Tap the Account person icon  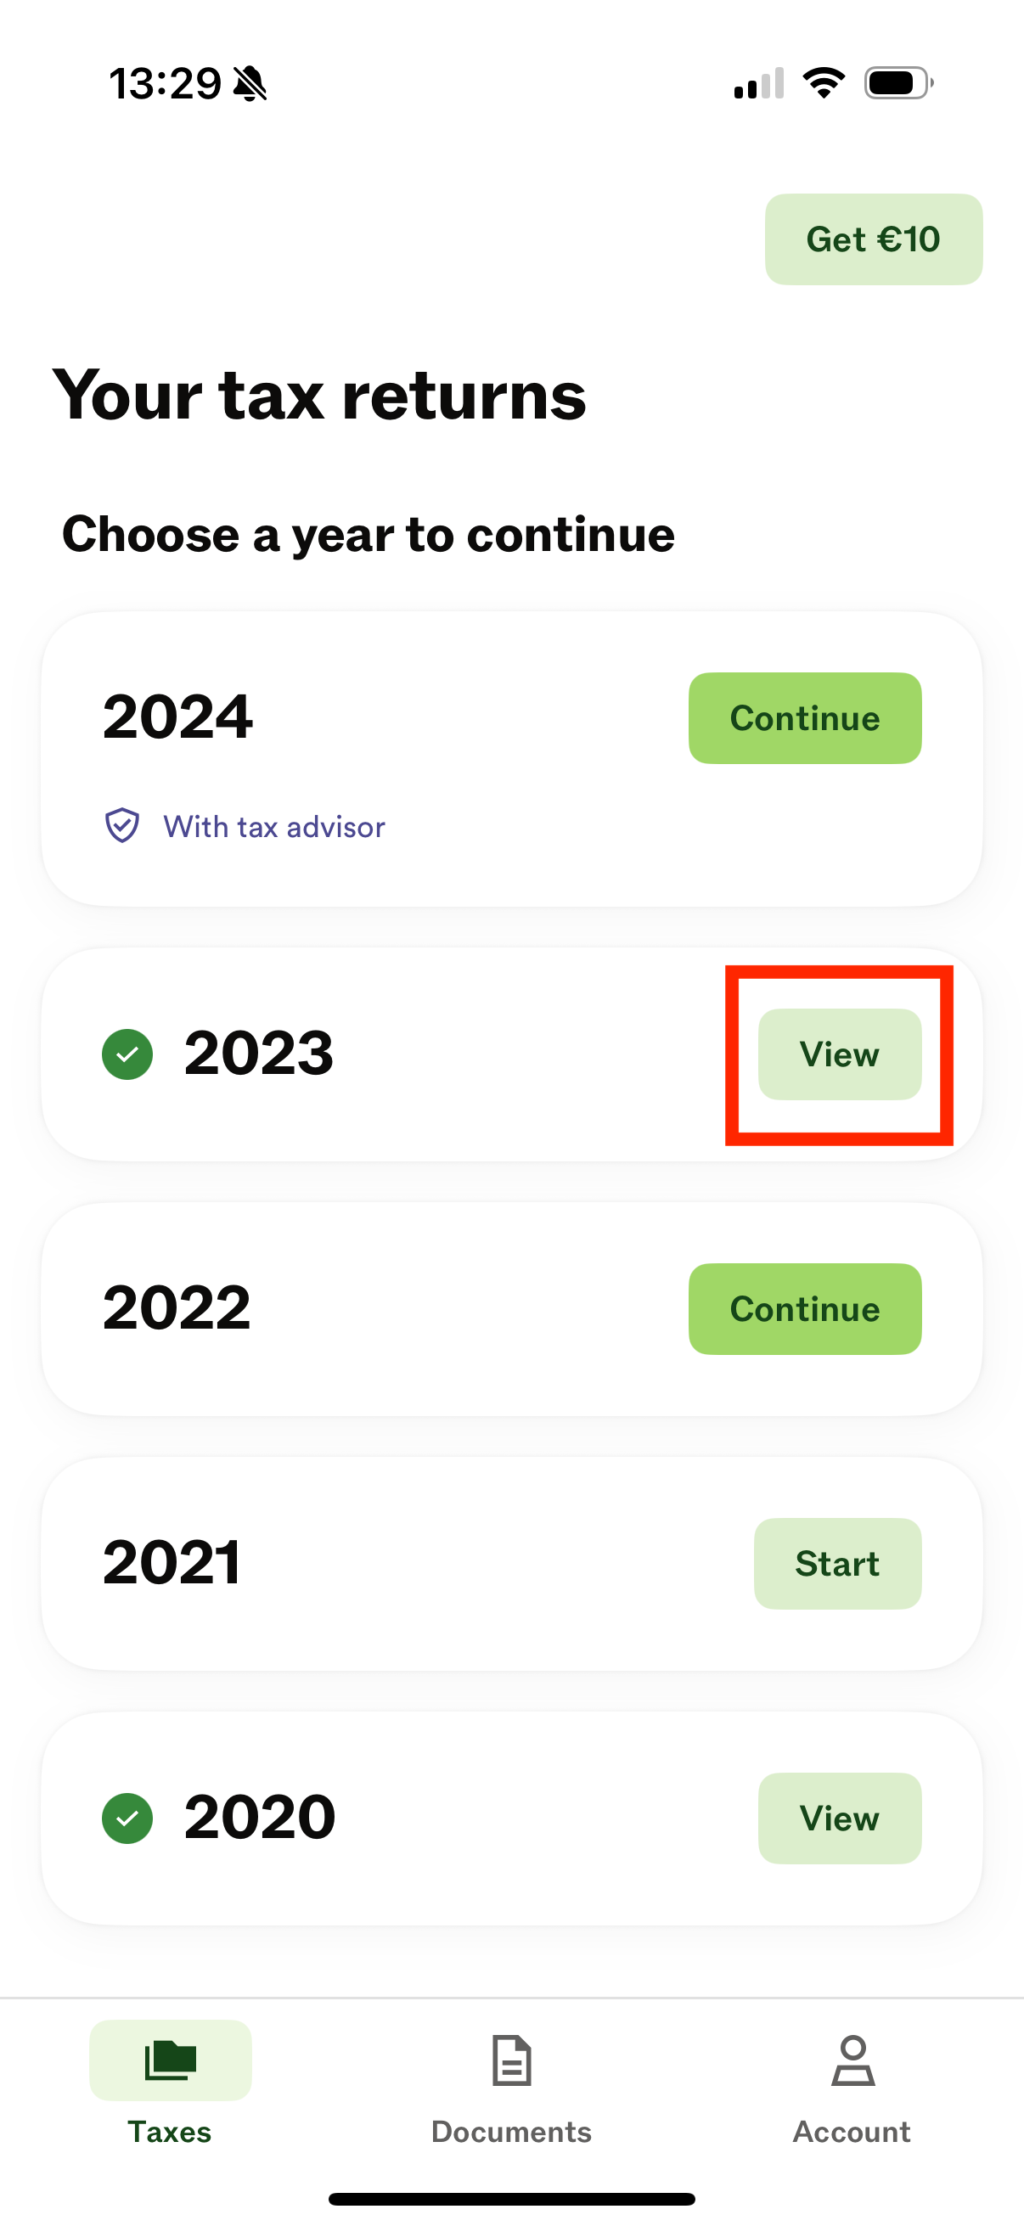point(852,2060)
